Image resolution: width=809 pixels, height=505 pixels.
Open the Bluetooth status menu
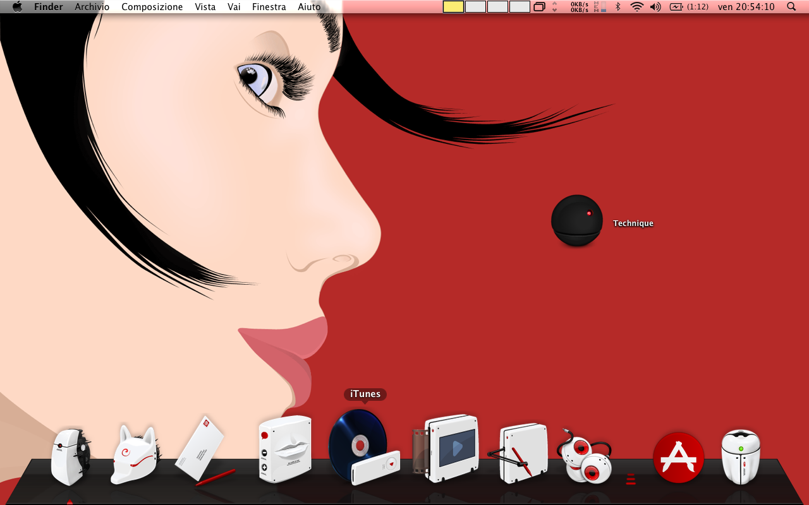pos(618,7)
